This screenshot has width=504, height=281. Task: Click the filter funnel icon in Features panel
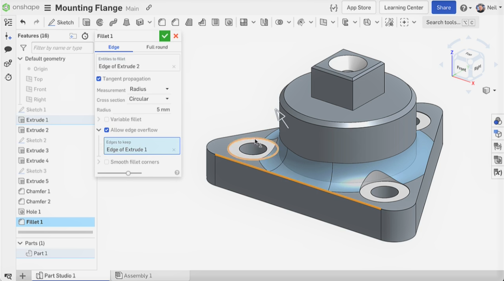[x=23, y=48]
